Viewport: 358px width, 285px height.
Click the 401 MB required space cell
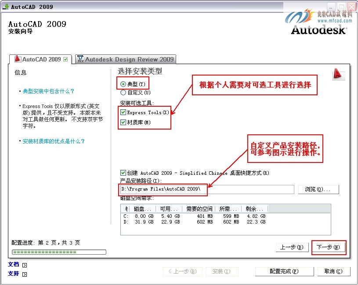pos(205,216)
